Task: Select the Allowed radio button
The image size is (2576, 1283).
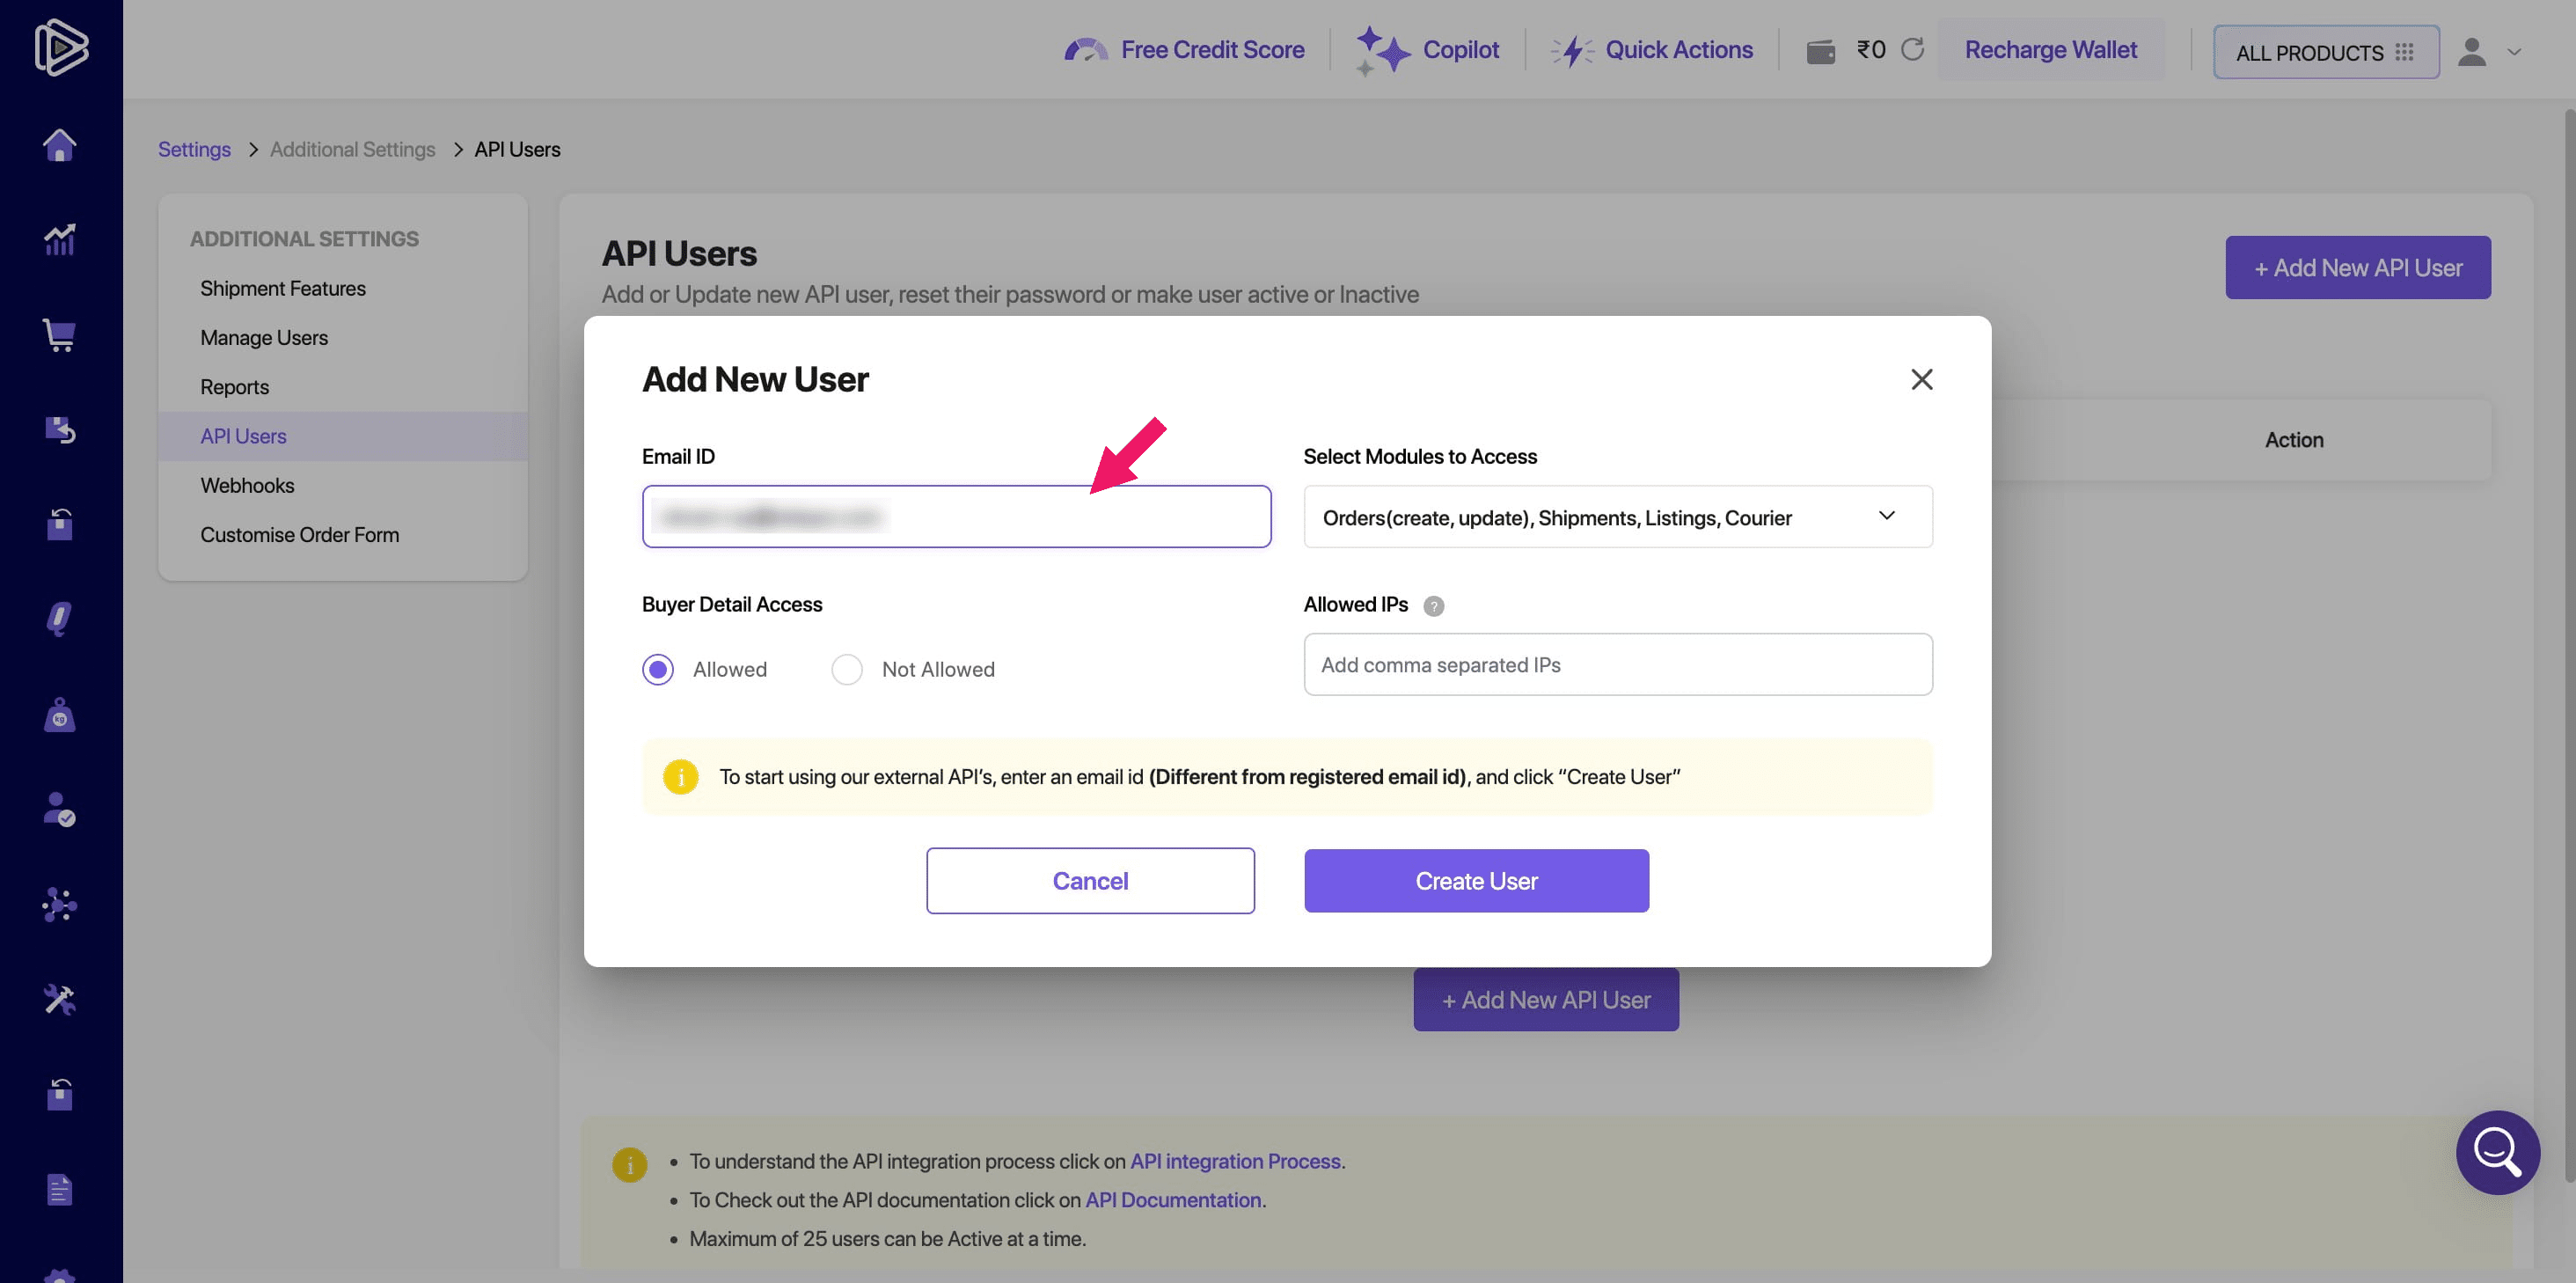Action: pyautogui.click(x=658, y=669)
